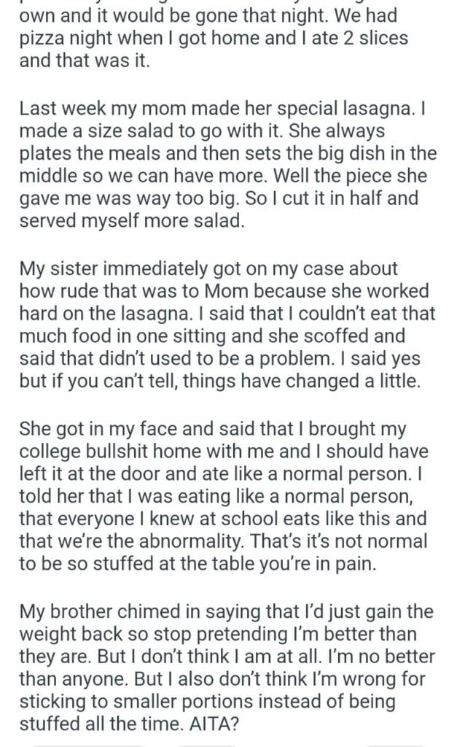Click the words "2 slices"
The width and height of the screenshot is (457, 747).
tap(370, 39)
